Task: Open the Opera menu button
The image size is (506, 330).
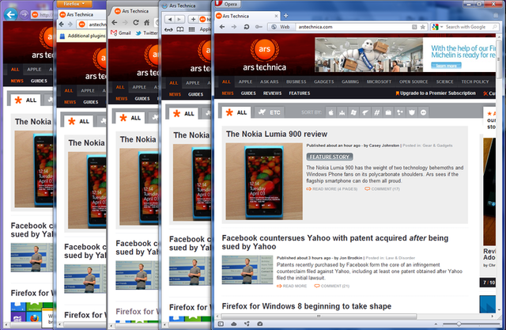Action: (x=228, y=3)
